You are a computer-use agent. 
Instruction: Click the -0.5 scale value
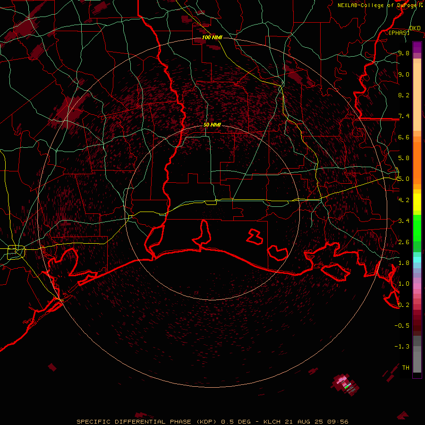402,326
